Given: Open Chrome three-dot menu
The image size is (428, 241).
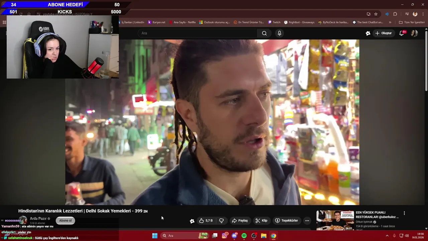Looking at the screenshot, I should coord(423,14).
